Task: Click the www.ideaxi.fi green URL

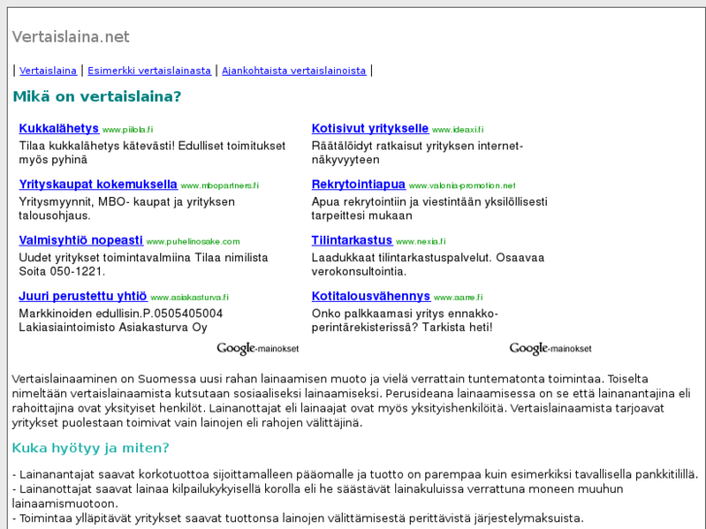Action: [x=458, y=130]
